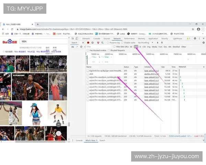The height and width of the screenshot is (165, 206).
Task: Open the Chrome profile avatar
Action: point(198,29)
